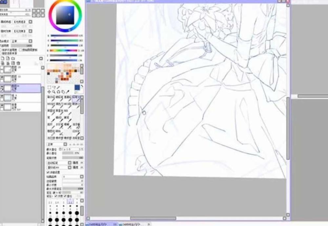Select the Zoom magnifier tool

(53, 92)
